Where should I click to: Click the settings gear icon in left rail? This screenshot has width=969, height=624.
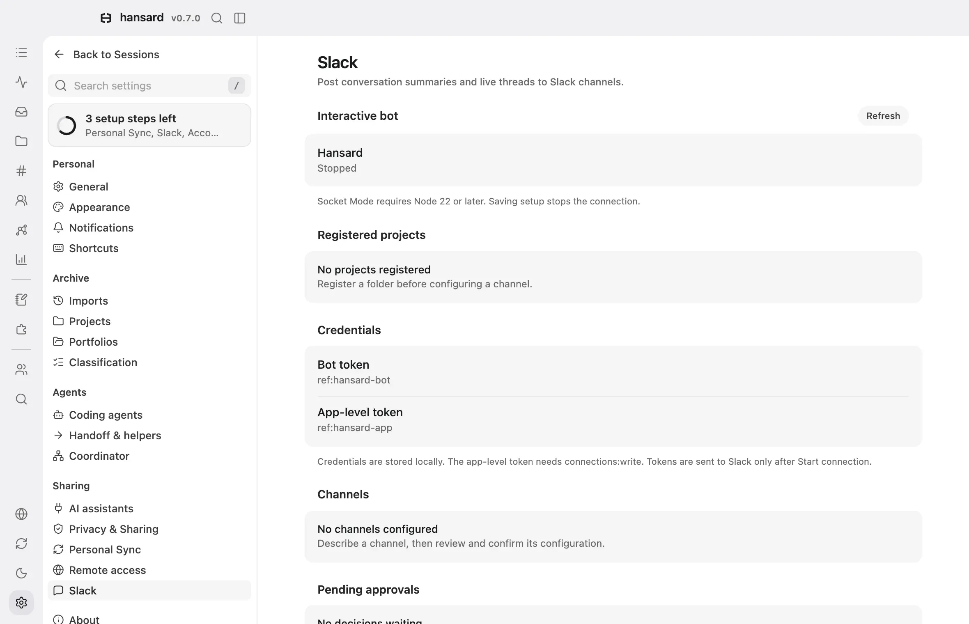[x=21, y=603]
